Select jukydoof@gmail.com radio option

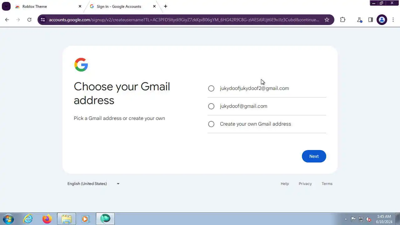click(211, 106)
